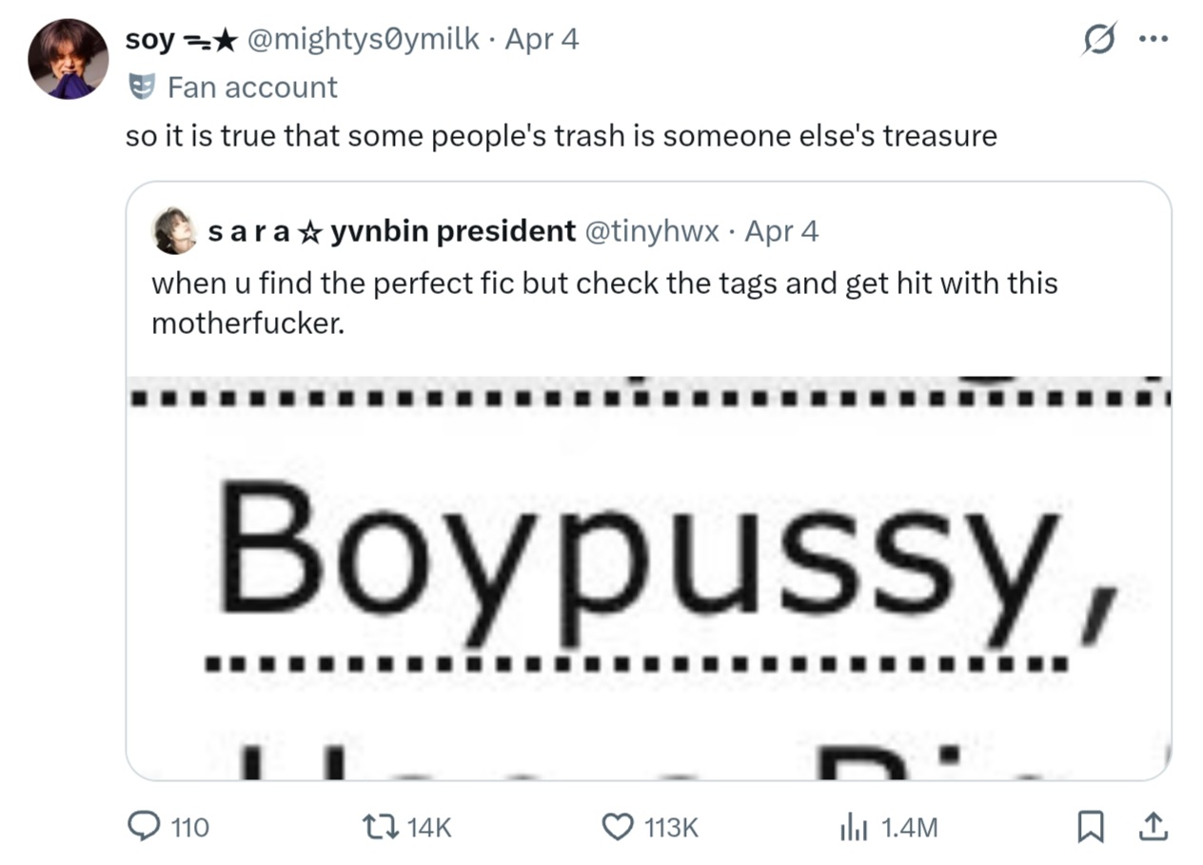Click the Fan account mask icon

[142, 88]
